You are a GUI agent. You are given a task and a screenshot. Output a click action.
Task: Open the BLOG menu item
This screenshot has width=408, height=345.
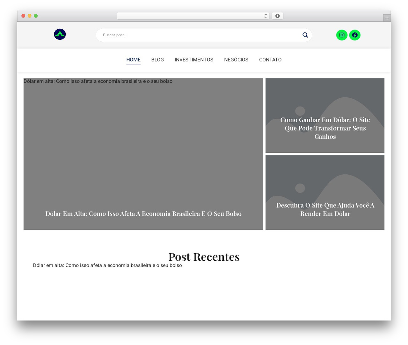point(157,60)
